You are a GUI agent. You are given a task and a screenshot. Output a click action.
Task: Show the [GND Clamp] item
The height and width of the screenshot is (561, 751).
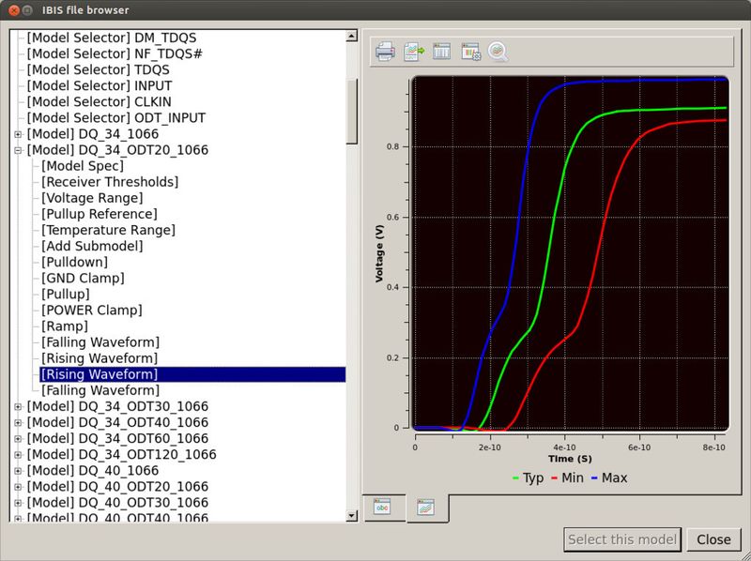point(83,278)
